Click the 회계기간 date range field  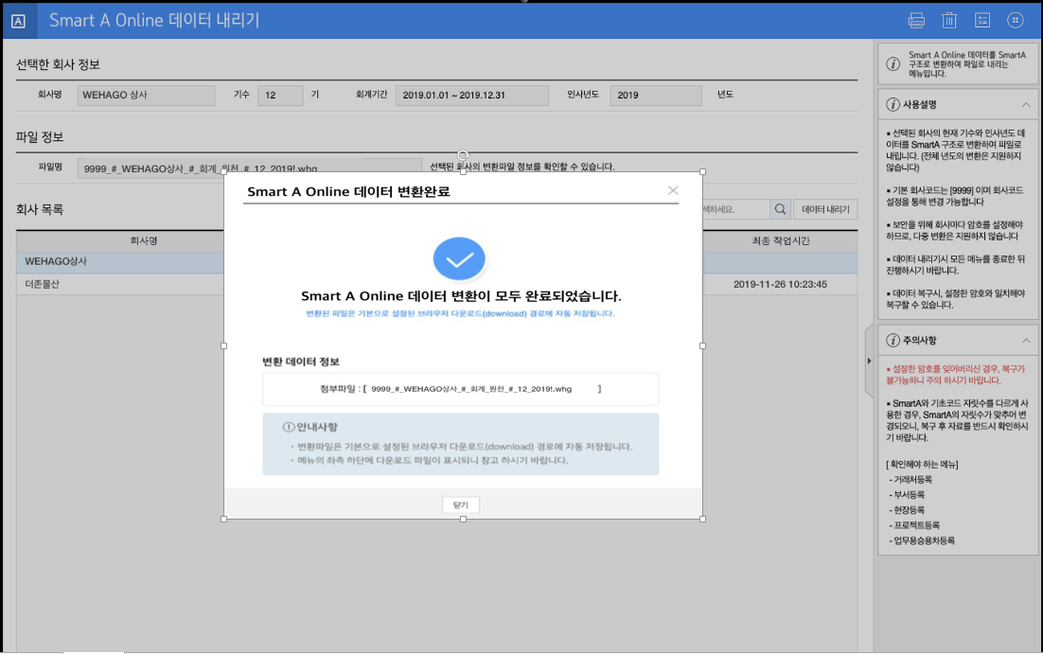point(471,96)
